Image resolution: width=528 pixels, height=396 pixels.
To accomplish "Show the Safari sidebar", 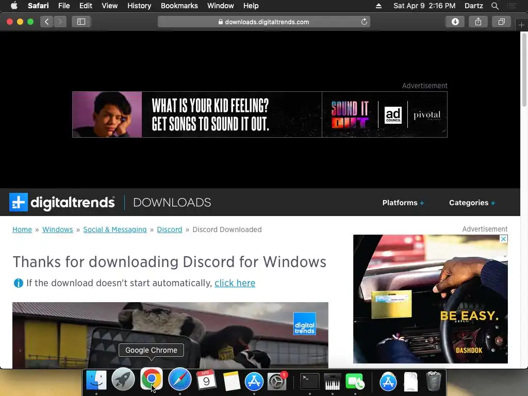I will [x=81, y=22].
